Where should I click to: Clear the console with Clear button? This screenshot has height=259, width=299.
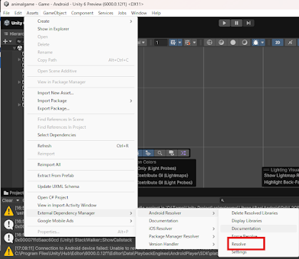tap(7, 201)
